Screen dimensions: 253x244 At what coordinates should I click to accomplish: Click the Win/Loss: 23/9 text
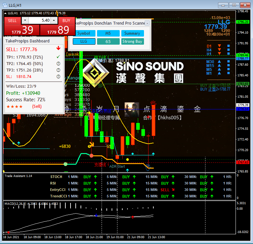(x=21, y=86)
